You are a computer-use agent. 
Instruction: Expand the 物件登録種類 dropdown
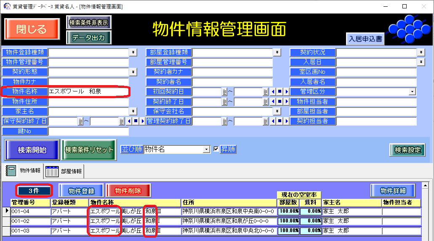tap(133, 52)
